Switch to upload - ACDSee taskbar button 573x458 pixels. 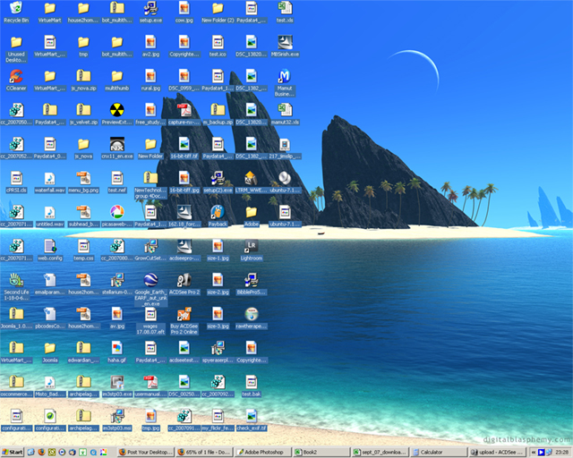[x=498, y=452]
